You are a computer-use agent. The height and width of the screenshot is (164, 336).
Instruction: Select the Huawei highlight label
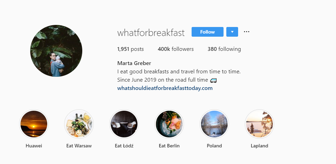click(34, 146)
